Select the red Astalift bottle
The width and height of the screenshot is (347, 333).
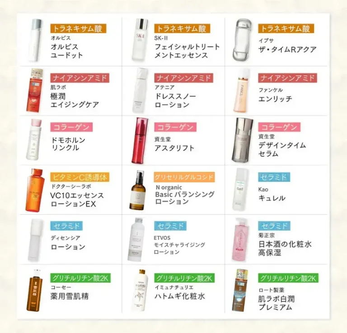tap(140, 140)
